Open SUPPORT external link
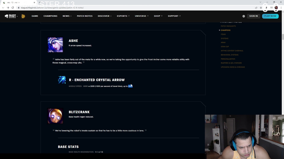The image size is (284, 159). (174, 16)
